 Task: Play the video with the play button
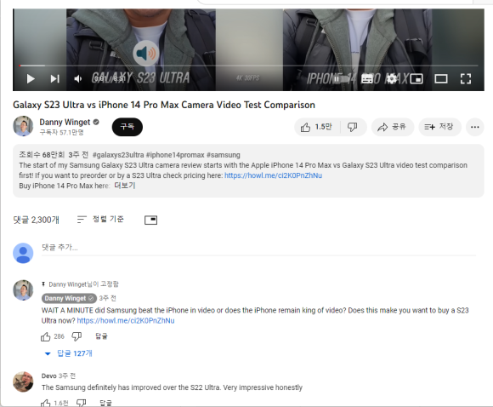click(x=31, y=78)
